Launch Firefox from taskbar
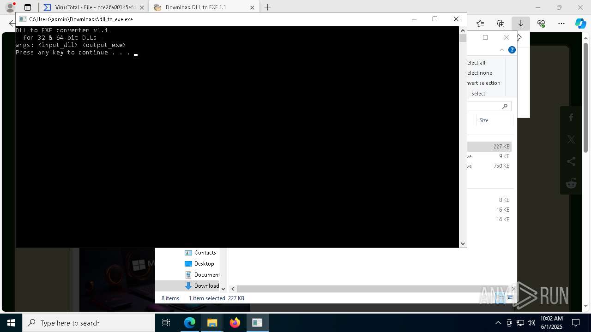Screen dimensions: 591x332 (235, 323)
